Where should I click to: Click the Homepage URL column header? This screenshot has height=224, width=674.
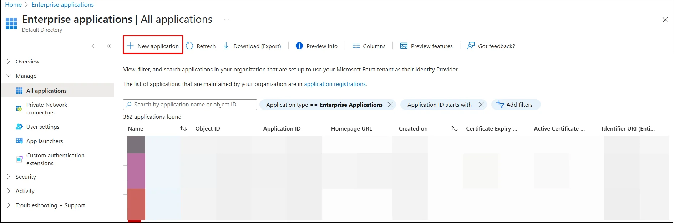coord(351,129)
